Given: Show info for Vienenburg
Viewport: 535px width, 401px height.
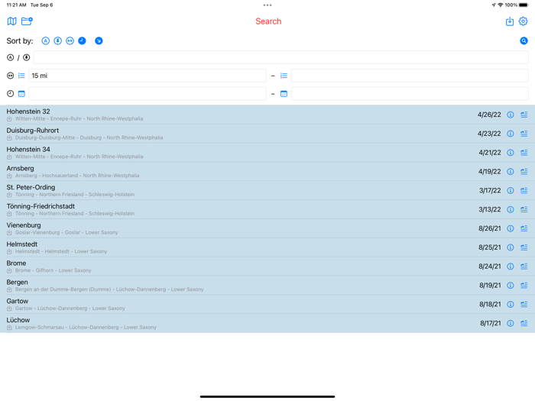Looking at the screenshot, I should click(510, 228).
